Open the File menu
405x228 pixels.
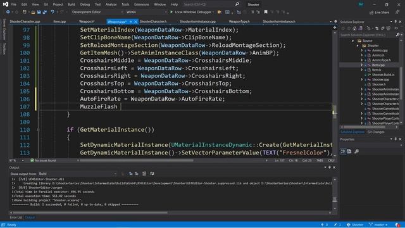(14, 4)
